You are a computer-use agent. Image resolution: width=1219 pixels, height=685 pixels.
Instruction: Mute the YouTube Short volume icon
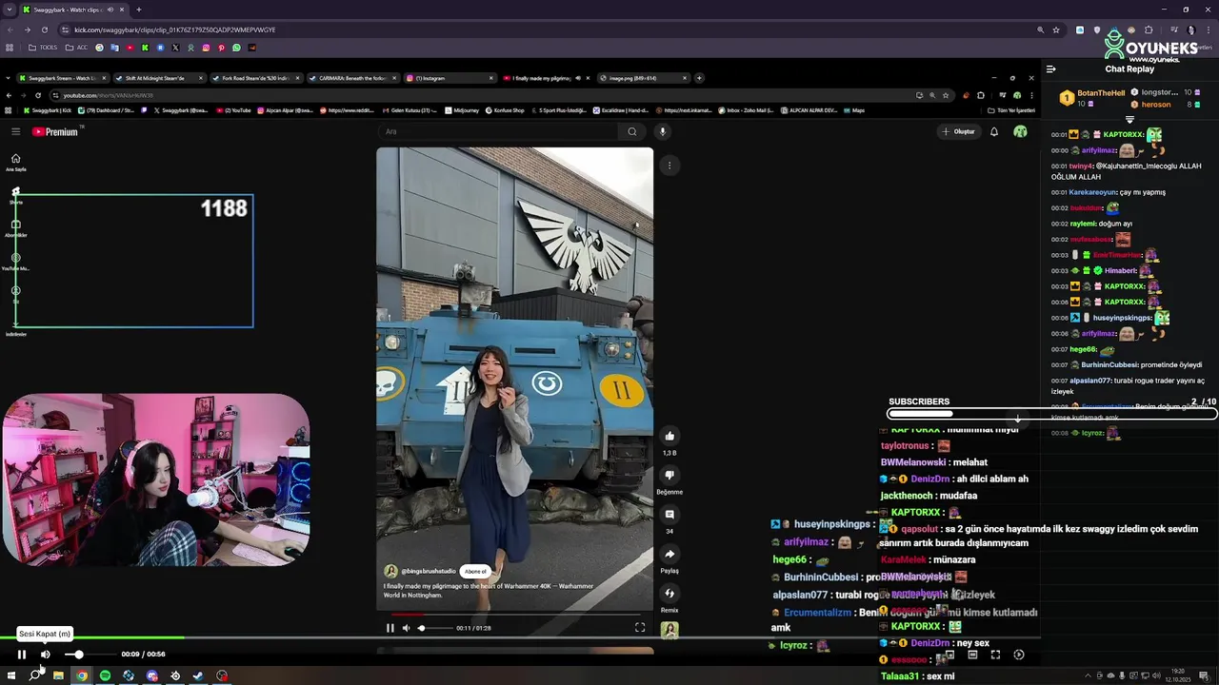[406, 628]
